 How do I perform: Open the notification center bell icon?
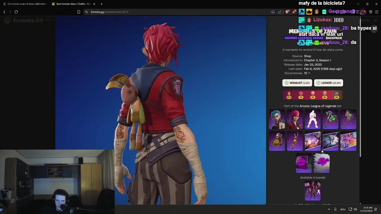pyautogui.click(x=376, y=209)
